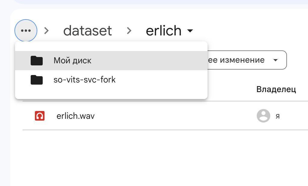
Task: Click the red headphone audio file icon
Action: 40,116
